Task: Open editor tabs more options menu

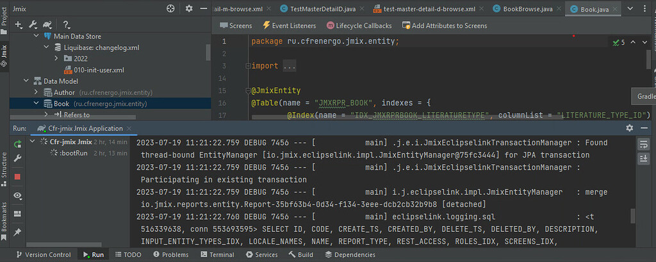Action: point(644,8)
